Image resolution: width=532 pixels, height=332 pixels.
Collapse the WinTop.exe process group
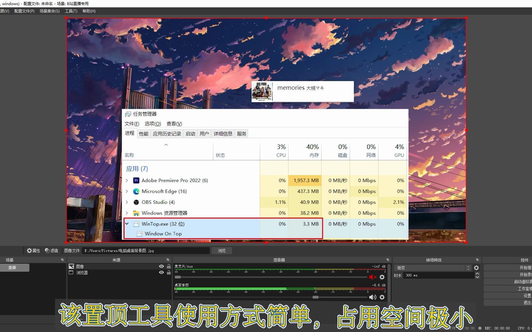pyautogui.click(x=127, y=224)
